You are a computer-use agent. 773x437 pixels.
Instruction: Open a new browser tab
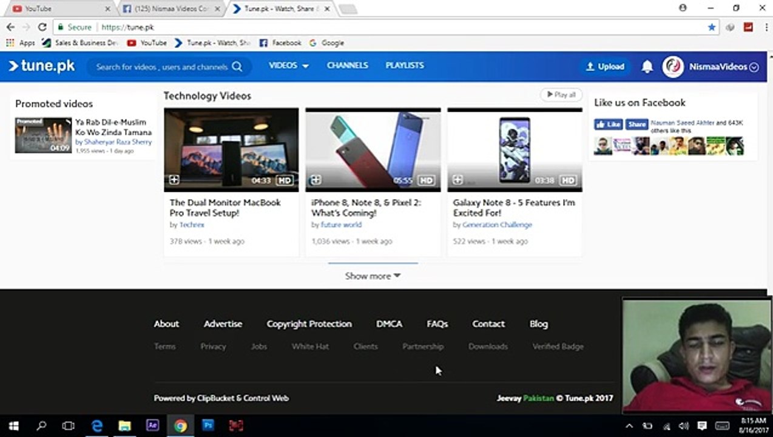pyautogui.click(x=348, y=9)
